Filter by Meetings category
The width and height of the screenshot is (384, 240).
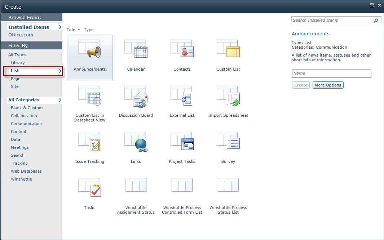[x=19, y=147]
